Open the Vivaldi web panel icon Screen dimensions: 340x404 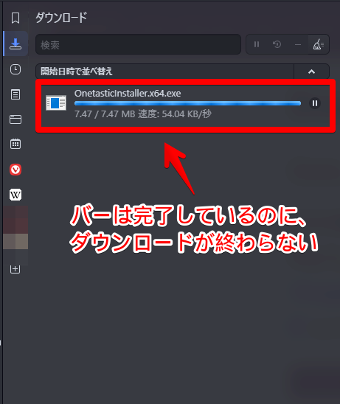(x=15, y=170)
